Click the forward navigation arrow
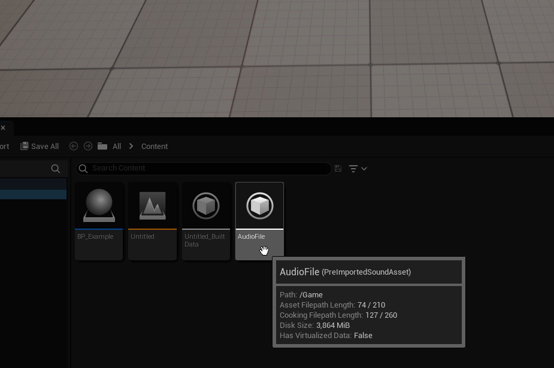 (x=87, y=146)
